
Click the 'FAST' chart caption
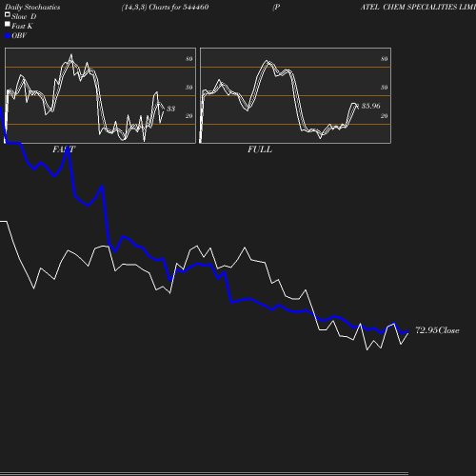[64, 149]
